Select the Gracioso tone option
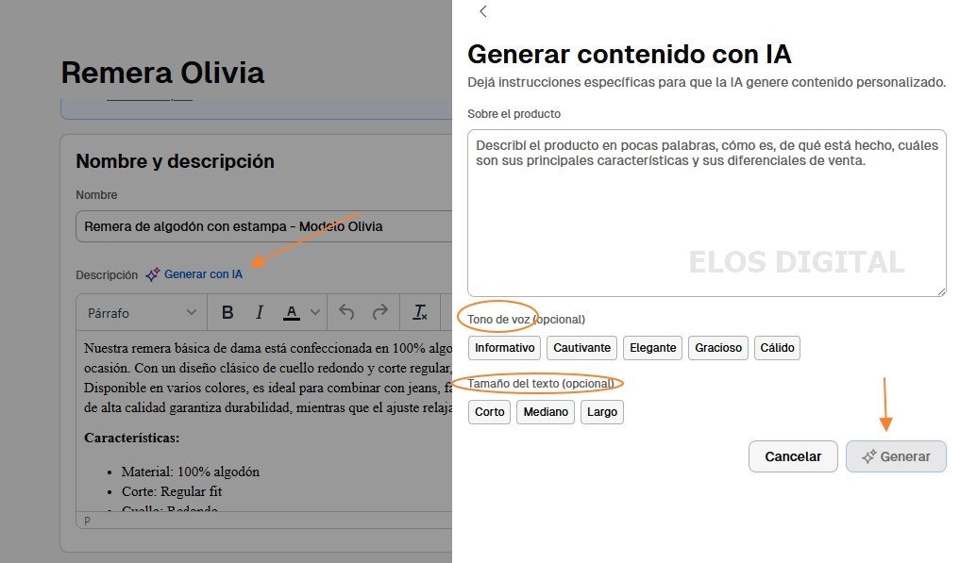Image resolution: width=960 pixels, height=563 pixels. (x=718, y=348)
